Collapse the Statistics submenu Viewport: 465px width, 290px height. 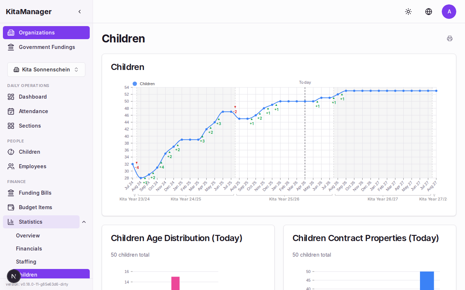click(x=84, y=221)
